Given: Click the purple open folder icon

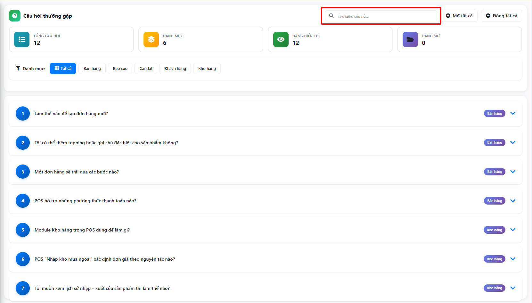Looking at the screenshot, I should coord(410,39).
